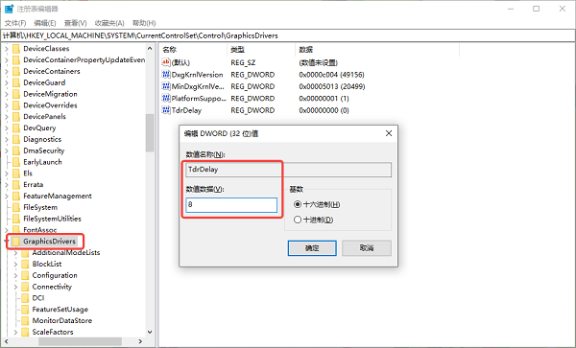This screenshot has height=348, width=576.
Task: Click the MonitorDataStore folder icon
Action: [25, 320]
